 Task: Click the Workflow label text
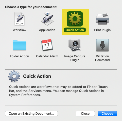point(20,30)
